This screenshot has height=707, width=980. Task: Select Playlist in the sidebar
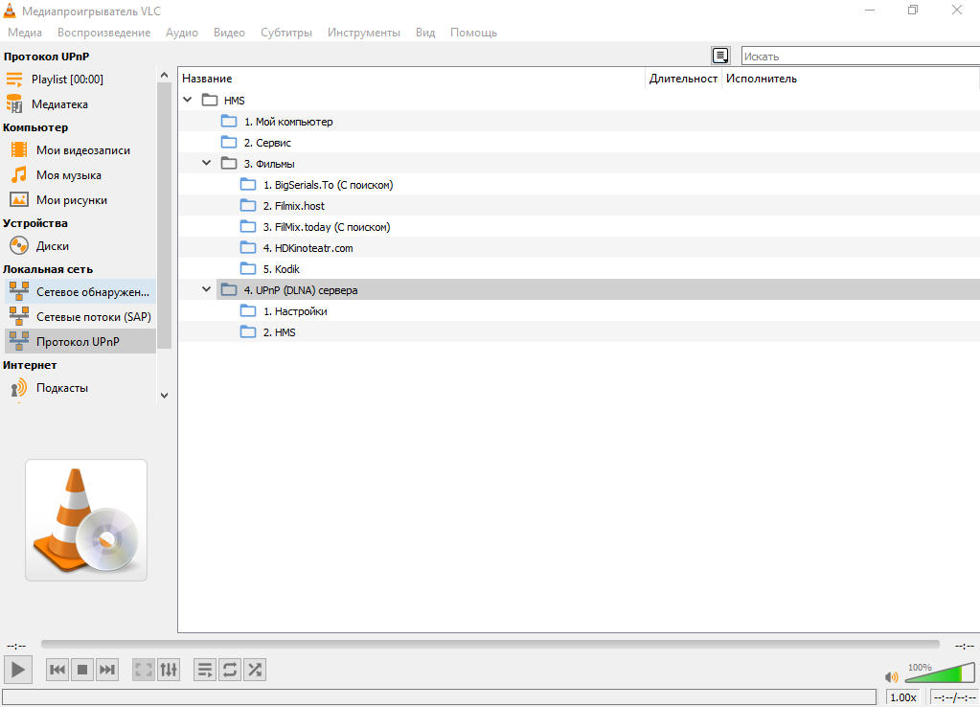[x=80, y=80]
